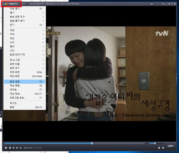
Task: Expand the 자막 submenu
Action: tap(25, 34)
